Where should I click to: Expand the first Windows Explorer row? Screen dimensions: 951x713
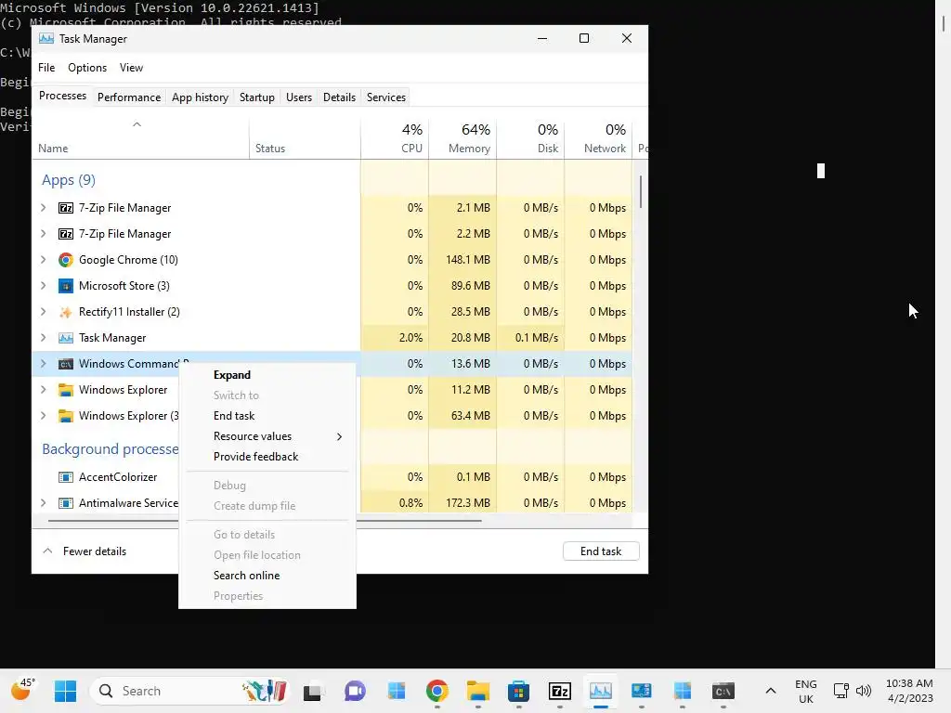point(43,390)
